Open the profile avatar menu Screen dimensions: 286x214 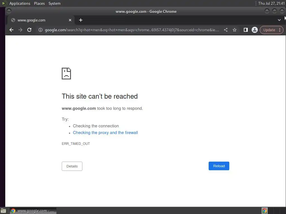point(255,30)
